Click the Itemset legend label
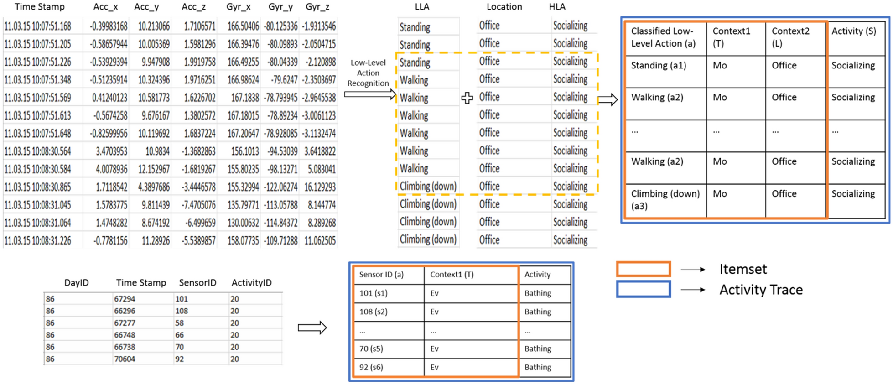 (743, 270)
